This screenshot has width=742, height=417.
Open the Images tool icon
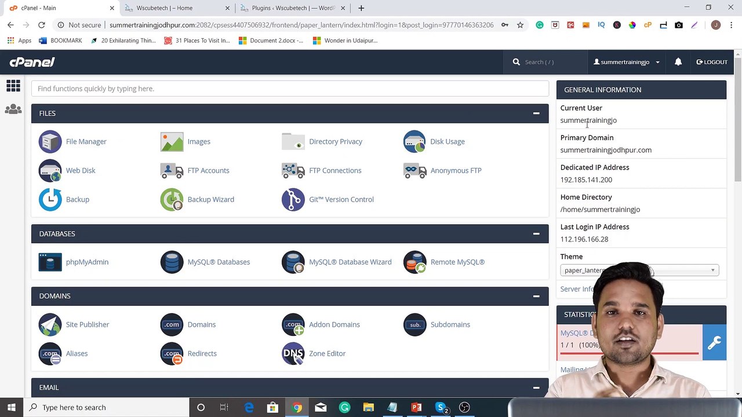tap(172, 141)
